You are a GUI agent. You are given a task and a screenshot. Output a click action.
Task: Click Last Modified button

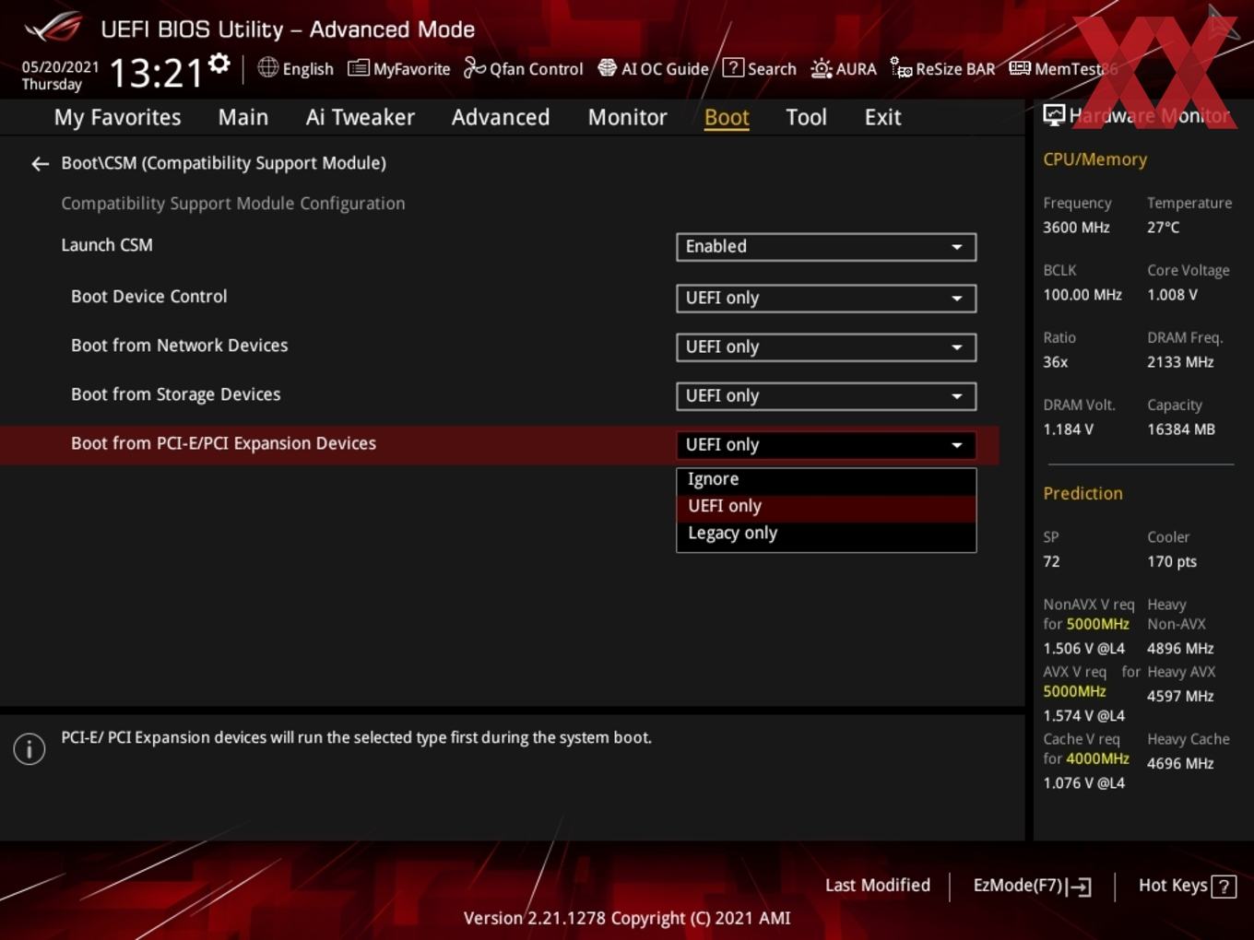pos(878,886)
